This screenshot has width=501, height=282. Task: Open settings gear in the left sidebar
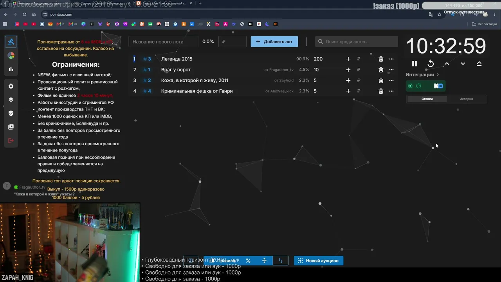point(11,86)
